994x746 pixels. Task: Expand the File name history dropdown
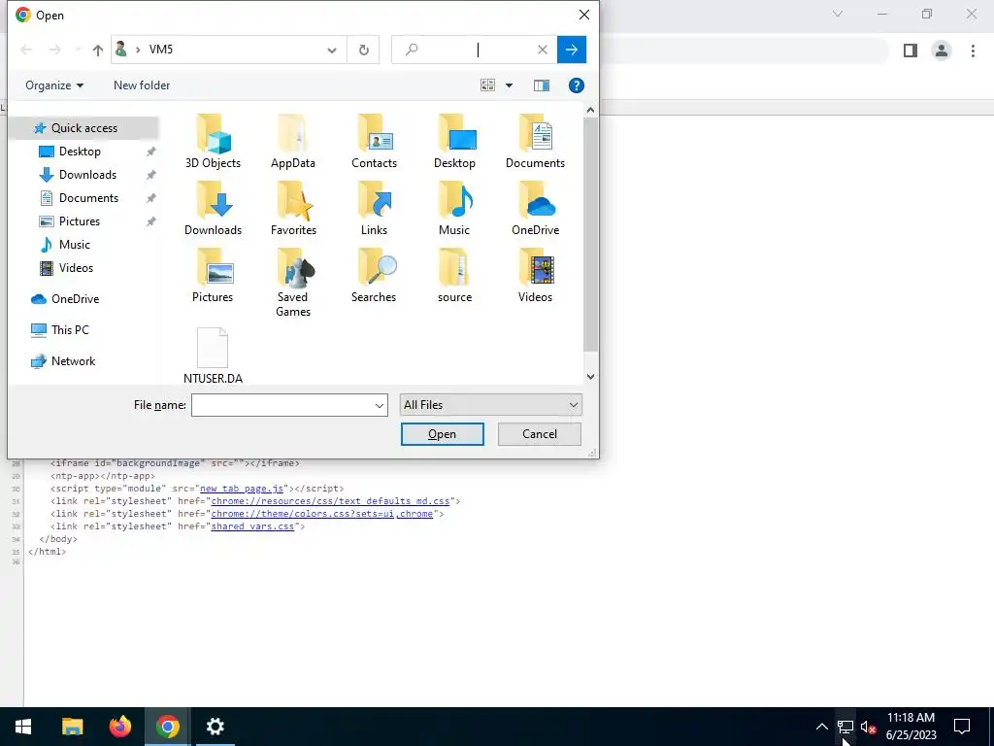[380, 405]
